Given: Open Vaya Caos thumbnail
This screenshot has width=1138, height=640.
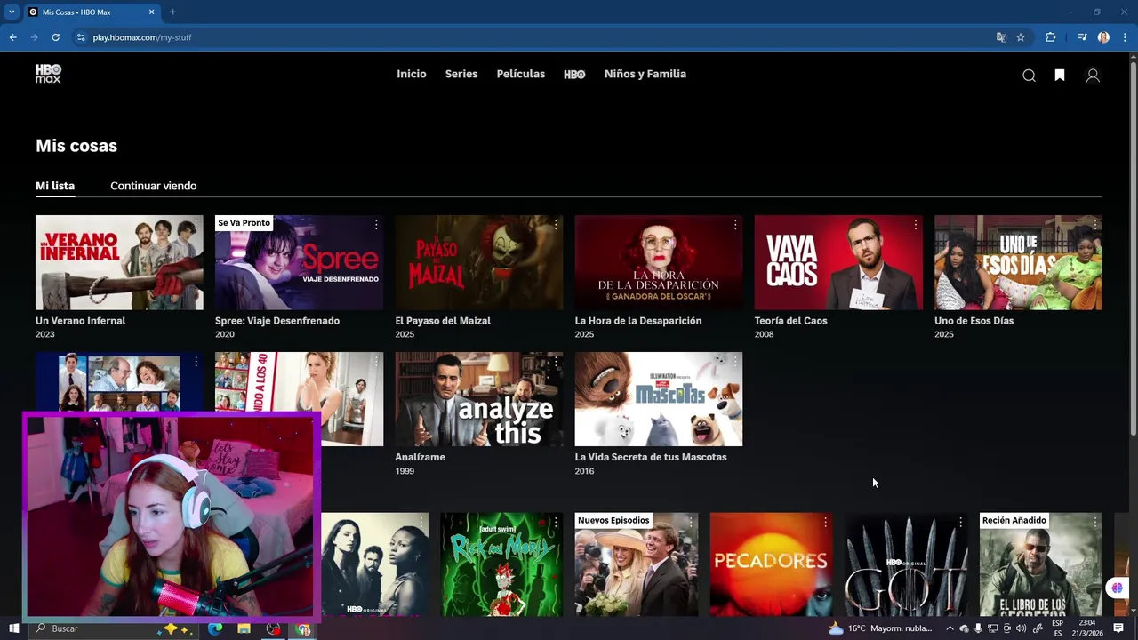Looking at the screenshot, I should (838, 262).
